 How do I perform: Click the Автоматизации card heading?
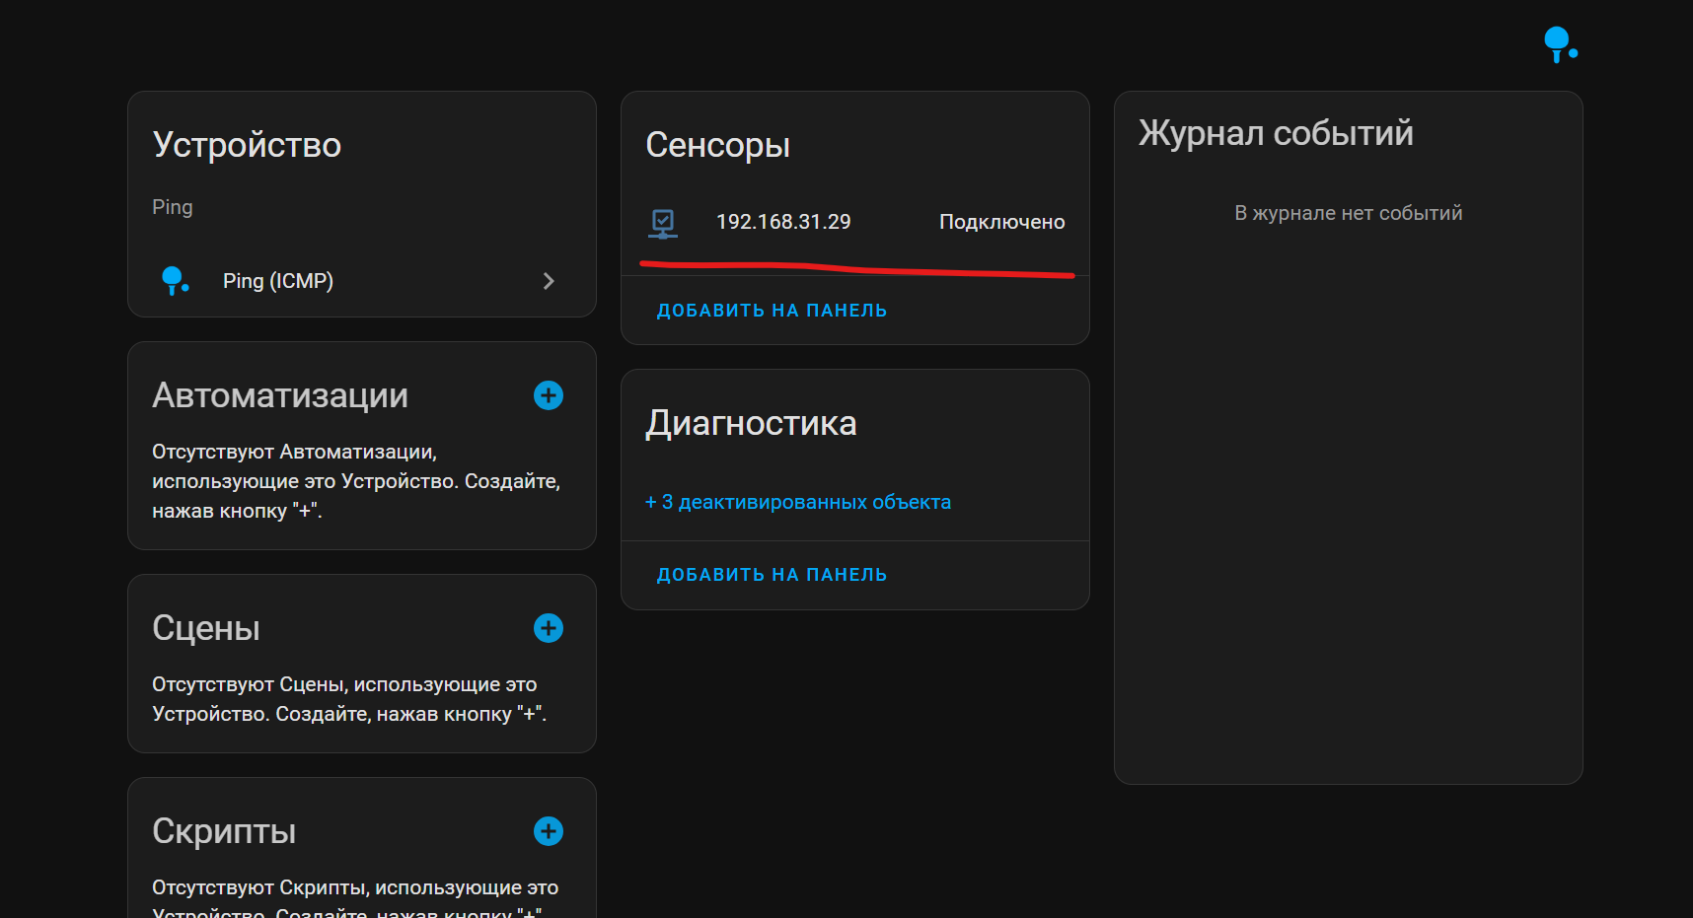coord(280,395)
